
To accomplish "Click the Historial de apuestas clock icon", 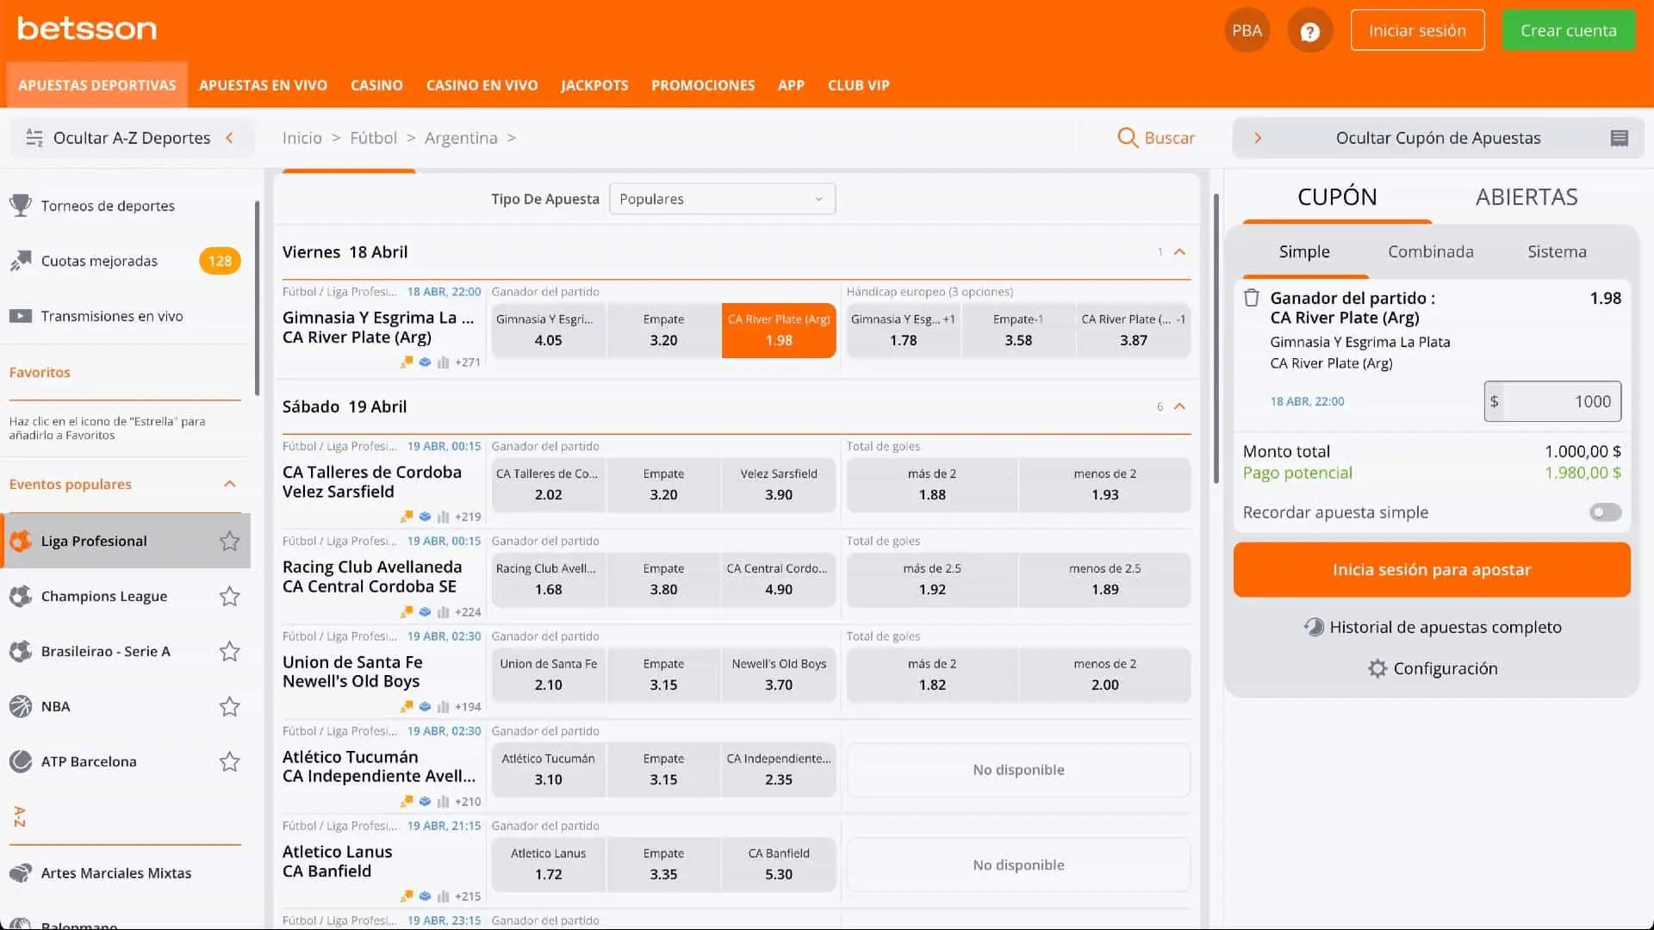I will pyautogui.click(x=1314, y=627).
